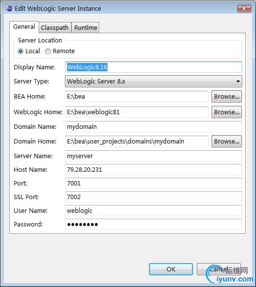Open the Classpath tab
Image resolution: width=256 pixels, height=287 pixels.
(x=55, y=28)
